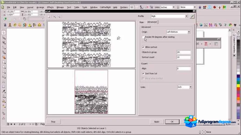Click the green FF icon in top toolbar
Image resolution: width=241 pixels, height=135 pixels.
click(x=225, y=7)
